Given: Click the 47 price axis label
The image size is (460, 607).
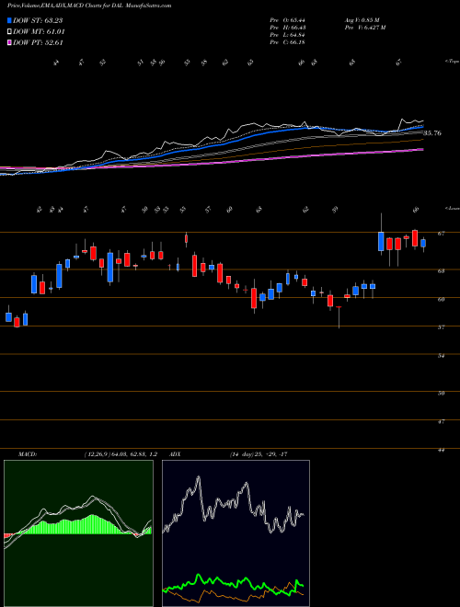Looking at the screenshot, I should point(441,421).
